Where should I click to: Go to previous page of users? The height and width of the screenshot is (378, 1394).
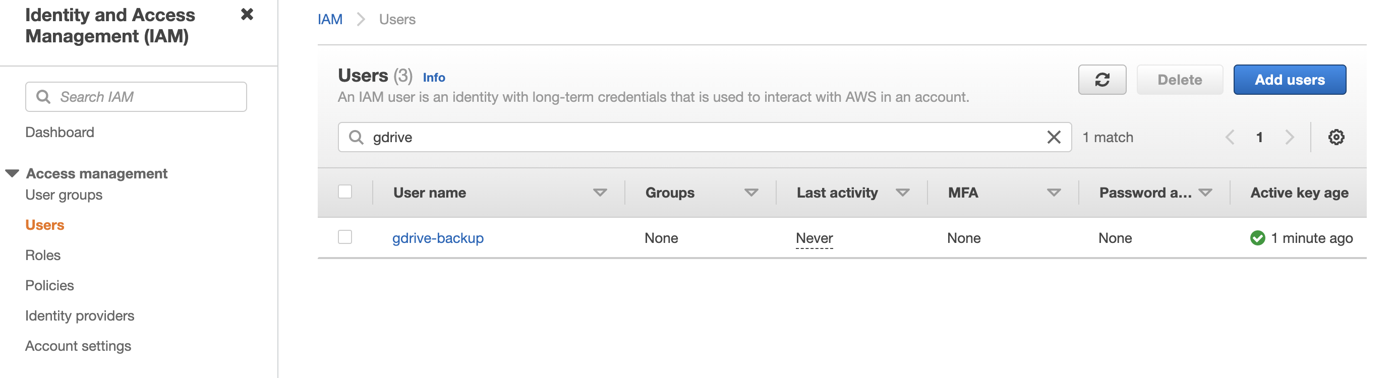tap(1230, 138)
